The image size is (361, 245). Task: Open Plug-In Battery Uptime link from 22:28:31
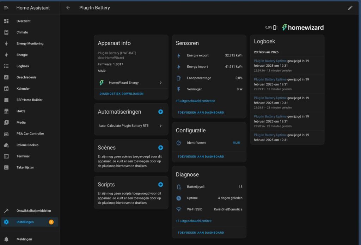tap(270, 98)
